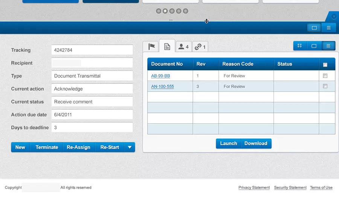Select the second carousel page dot
339x197 pixels.
(165, 11)
